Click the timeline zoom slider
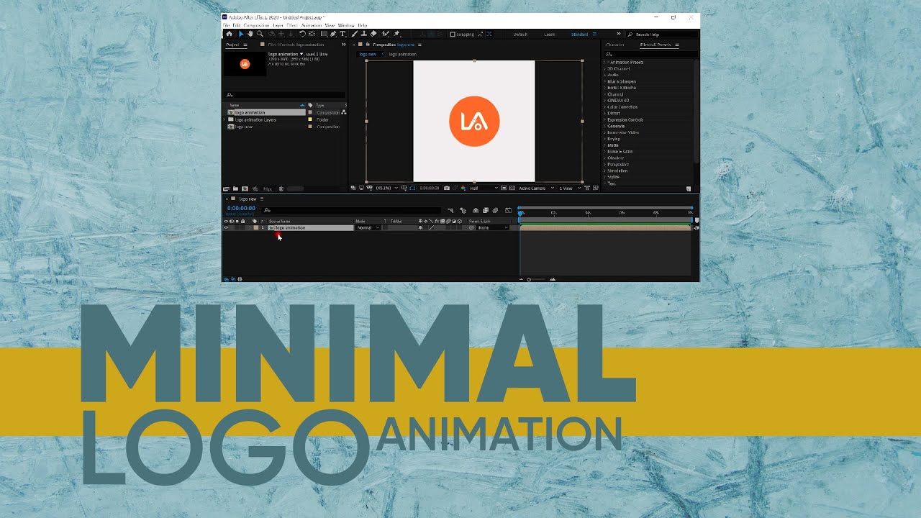This screenshot has height=518, width=921. [x=537, y=279]
